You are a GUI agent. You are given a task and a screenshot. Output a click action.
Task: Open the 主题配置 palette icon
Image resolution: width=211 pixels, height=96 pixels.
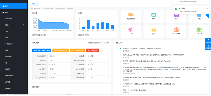tap(208, 40)
